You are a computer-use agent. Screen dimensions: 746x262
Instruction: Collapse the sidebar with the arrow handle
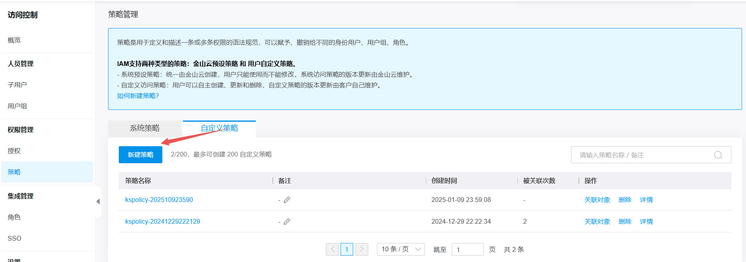click(x=98, y=202)
